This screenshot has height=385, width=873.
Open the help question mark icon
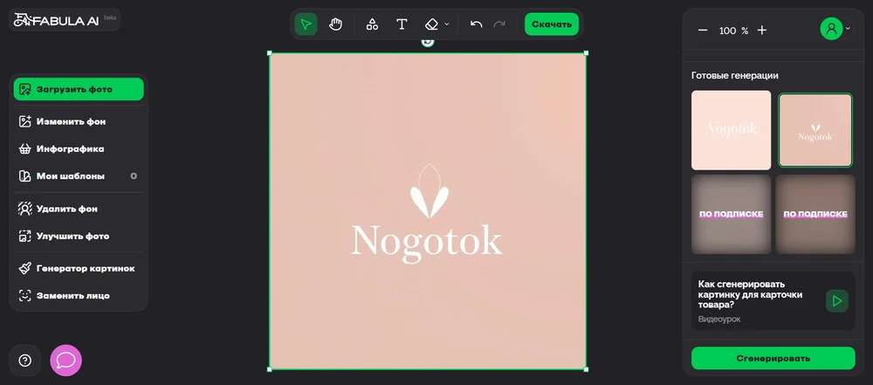25,360
